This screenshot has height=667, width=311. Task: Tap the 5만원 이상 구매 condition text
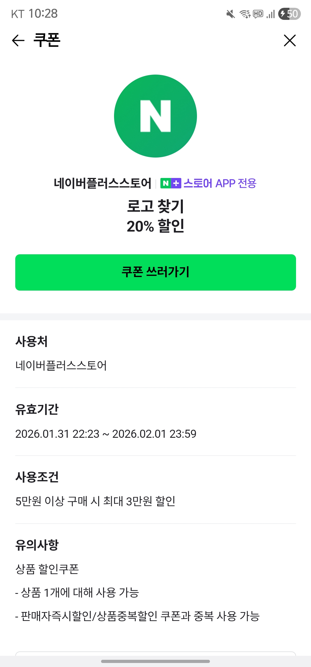click(x=95, y=501)
